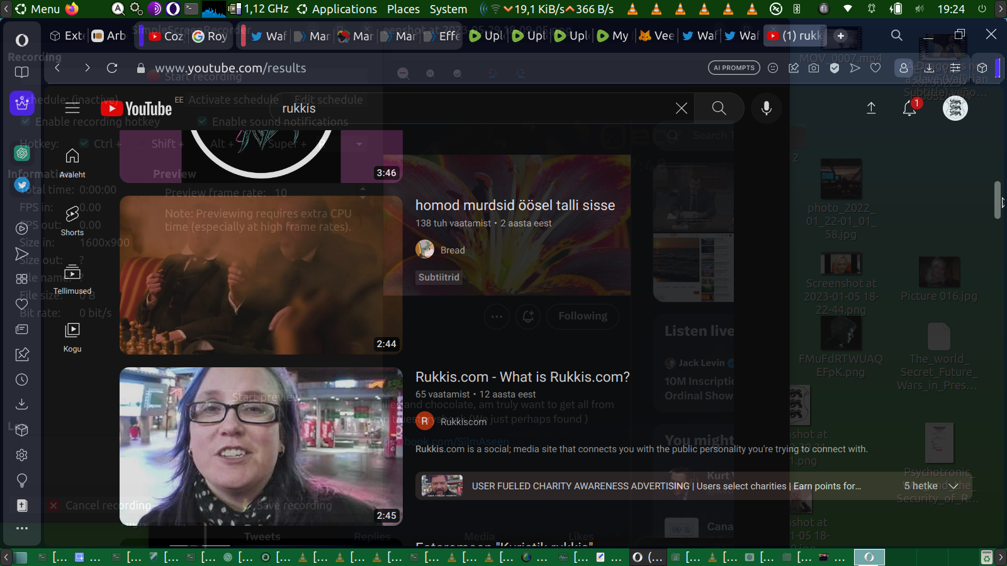The width and height of the screenshot is (1007, 566).
Task: Open the Opera profile account icon
Action: point(904,68)
